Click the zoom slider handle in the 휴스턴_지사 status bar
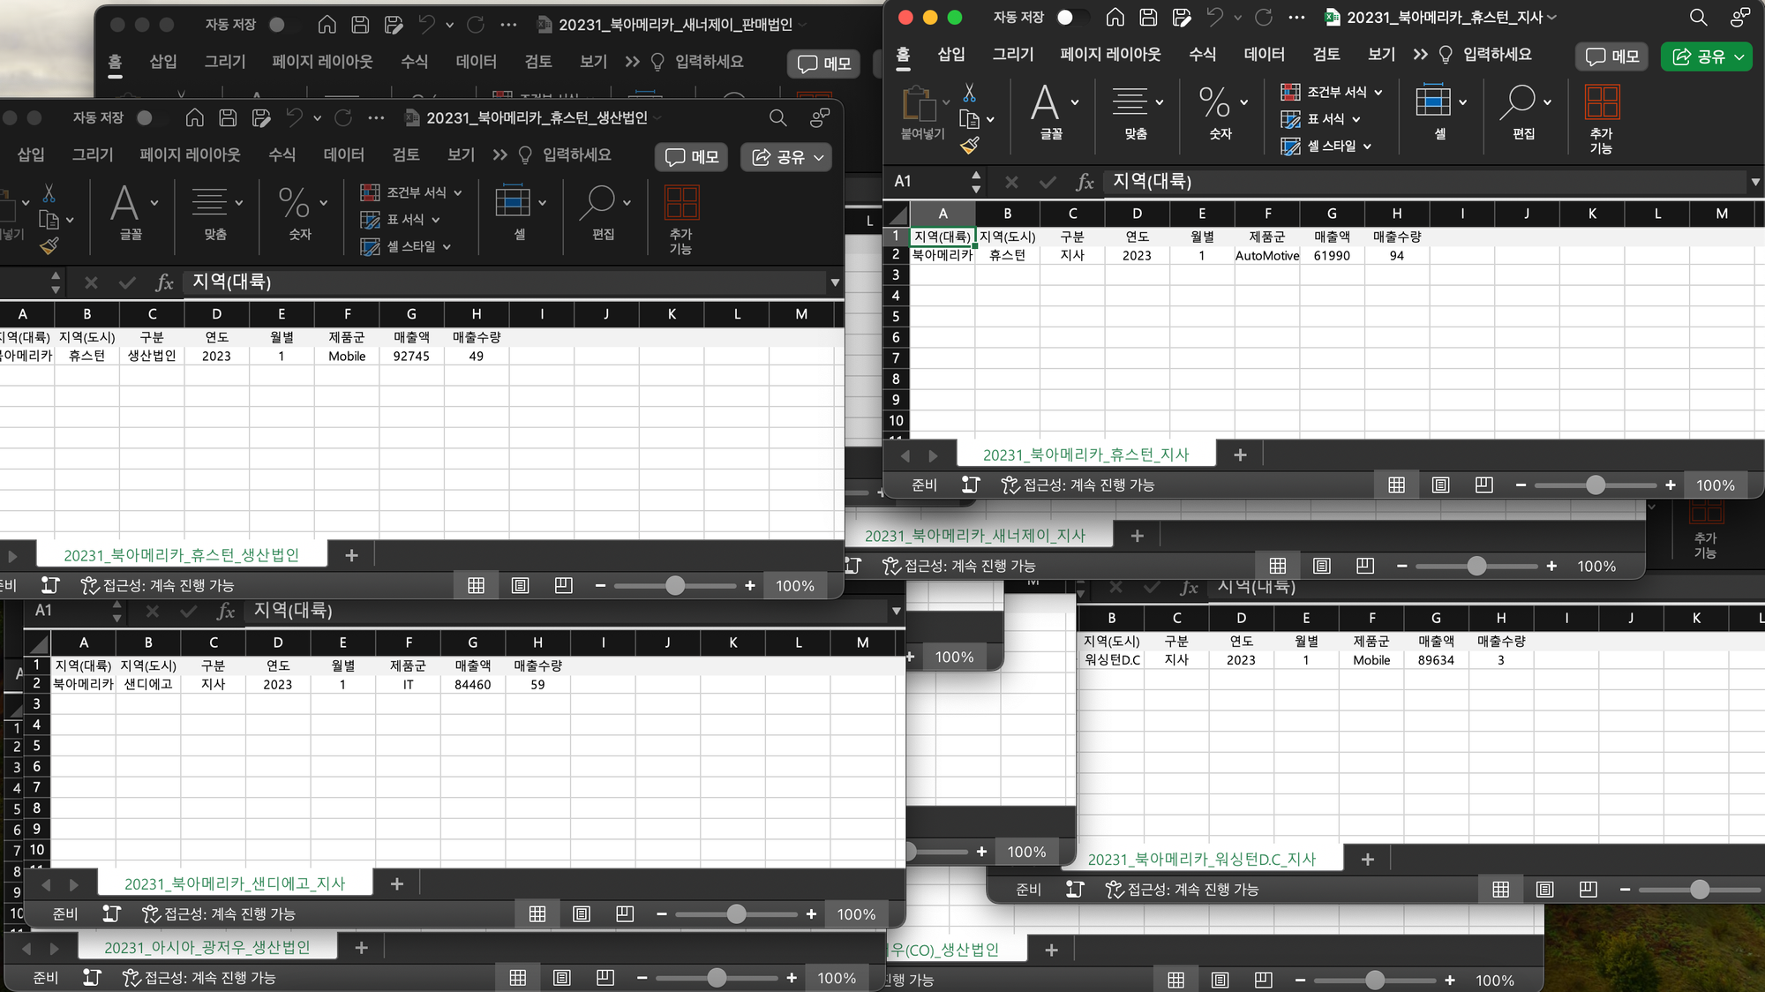Screen dimensions: 1765x992 [x=1595, y=485]
